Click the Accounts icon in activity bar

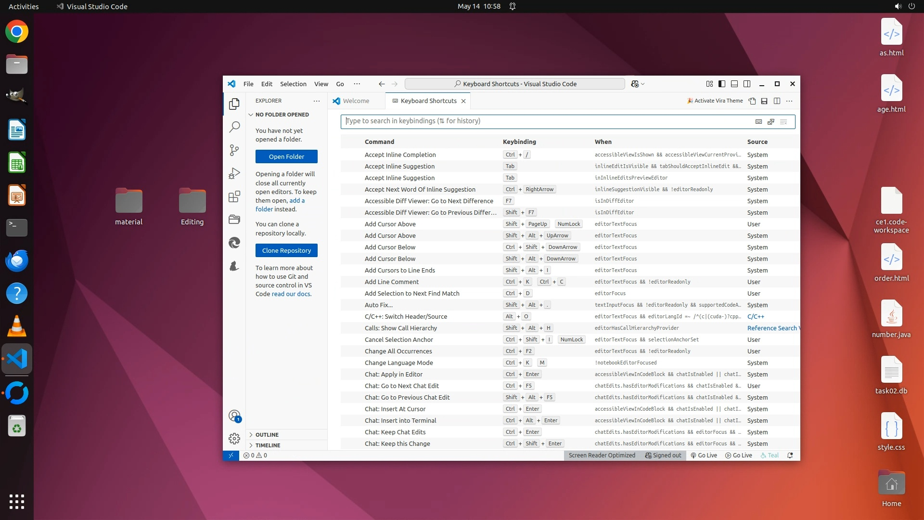point(234,416)
